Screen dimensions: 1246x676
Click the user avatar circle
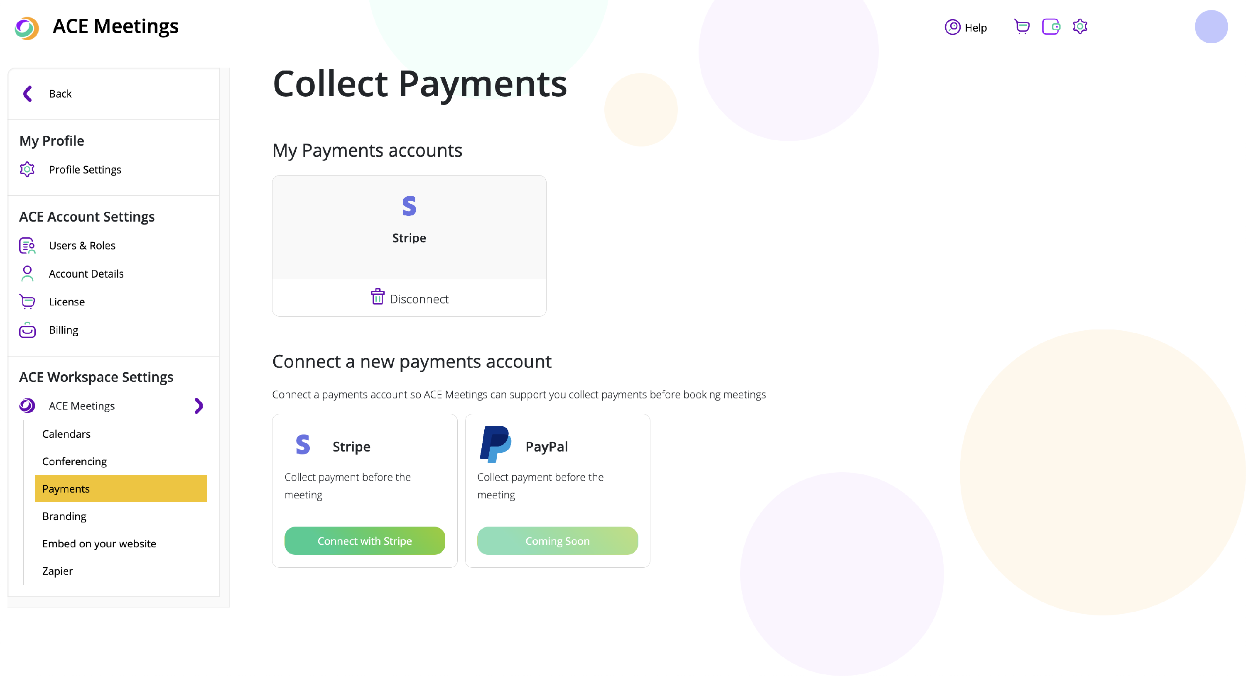(x=1211, y=27)
